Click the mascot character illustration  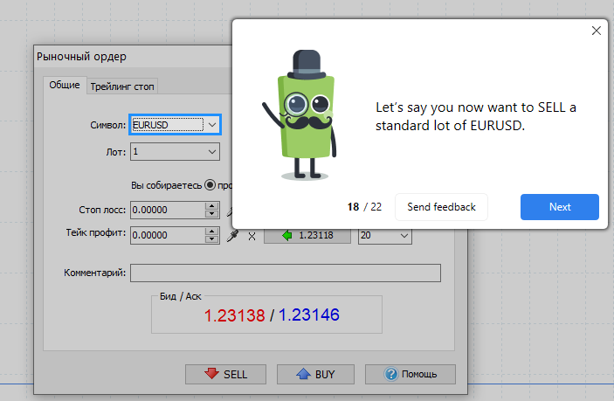298,114
